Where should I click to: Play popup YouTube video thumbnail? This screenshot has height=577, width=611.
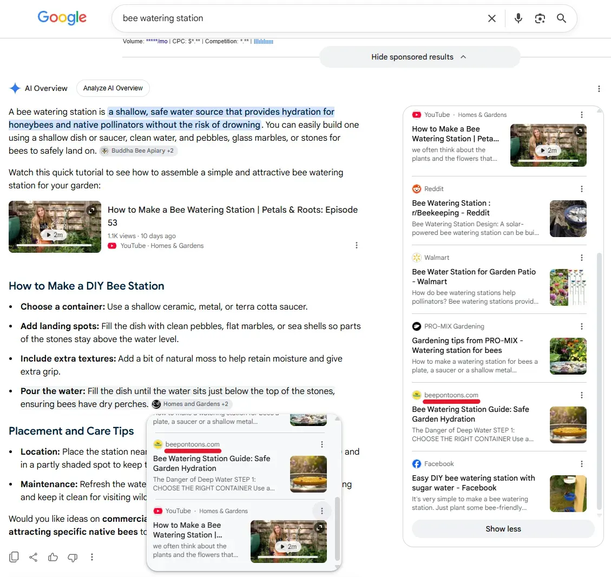pyautogui.click(x=288, y=541)
